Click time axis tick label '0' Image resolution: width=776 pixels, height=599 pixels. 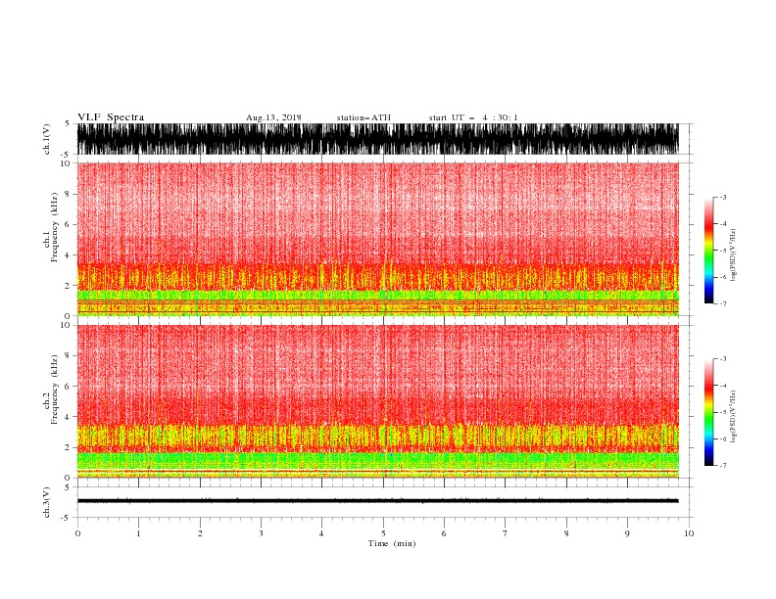(77, 533)
